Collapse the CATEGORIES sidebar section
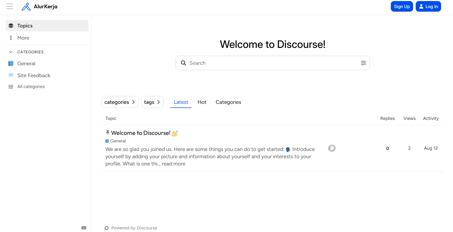This screenshot has width=453, height=232. 30,52
